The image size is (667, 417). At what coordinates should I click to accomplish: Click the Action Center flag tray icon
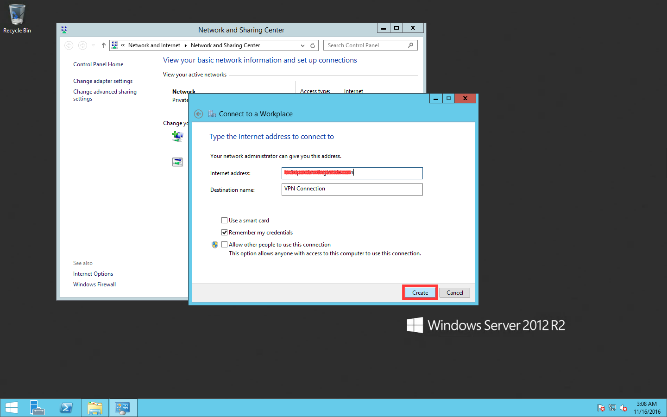click(x=601, y=408)
